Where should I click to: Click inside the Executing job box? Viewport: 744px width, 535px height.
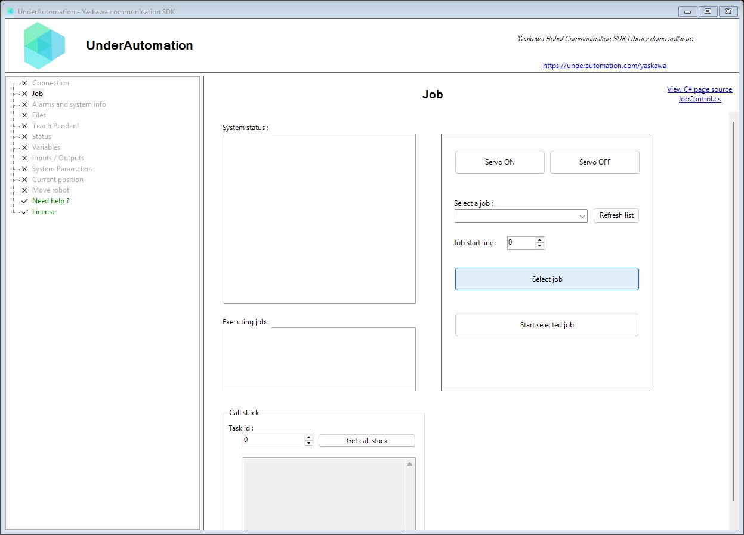pyautogui.click(x=320, y=359)
